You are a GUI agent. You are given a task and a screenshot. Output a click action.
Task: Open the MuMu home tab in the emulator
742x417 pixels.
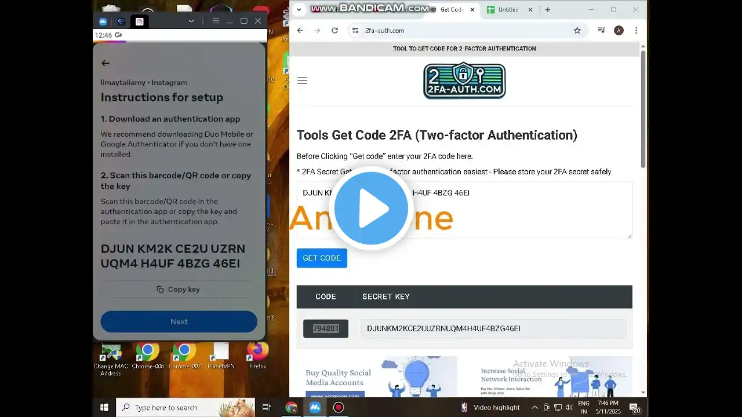tap(103, 21)
